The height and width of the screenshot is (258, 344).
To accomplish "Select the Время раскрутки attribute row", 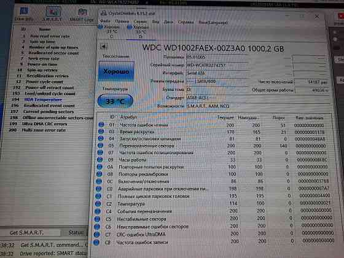I will click(x=212, y=132).
